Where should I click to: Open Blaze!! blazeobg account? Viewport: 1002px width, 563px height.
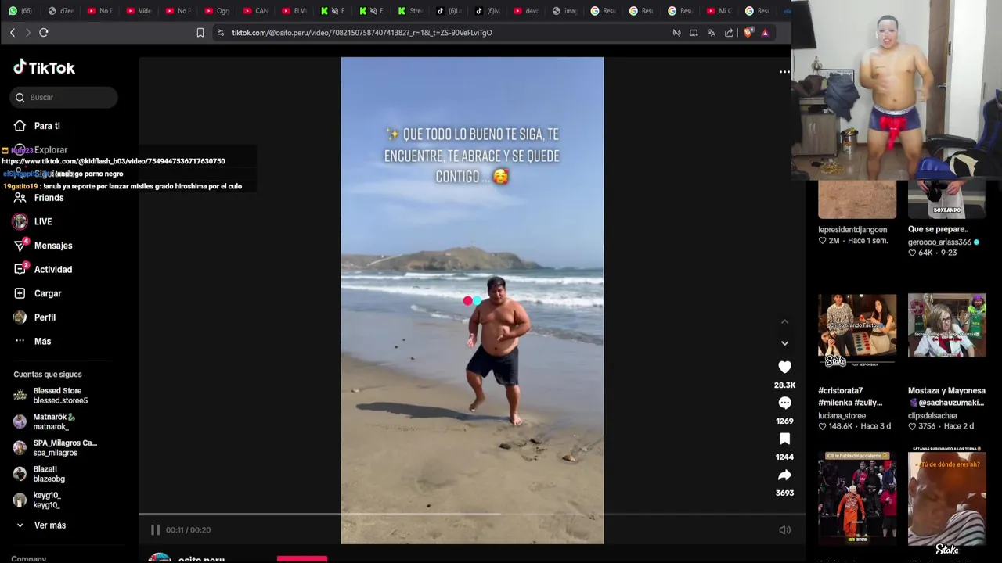coord(49,474)
